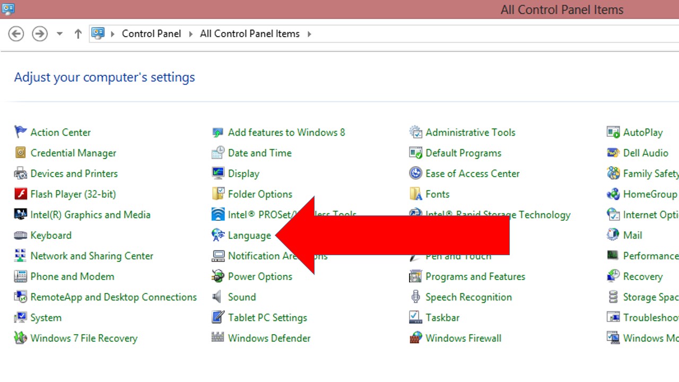Open the Speech Recognition microphone icon
This screenshot has height=382, width=679.
coord(415,297)
